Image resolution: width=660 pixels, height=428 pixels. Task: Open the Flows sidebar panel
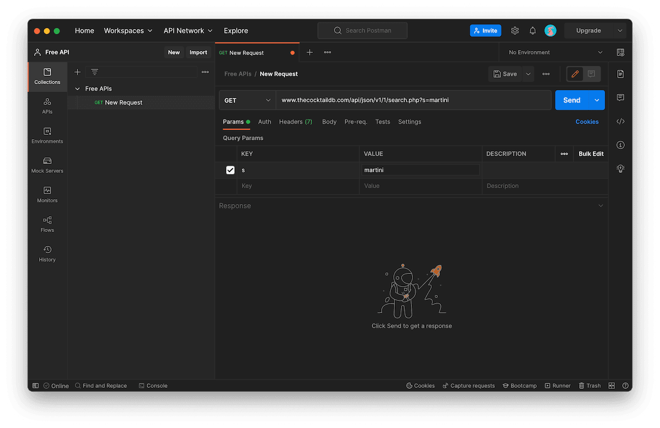pos(47,224)
